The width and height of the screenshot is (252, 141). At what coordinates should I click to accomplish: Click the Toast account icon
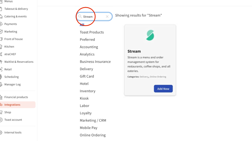[x=1, y=120]
